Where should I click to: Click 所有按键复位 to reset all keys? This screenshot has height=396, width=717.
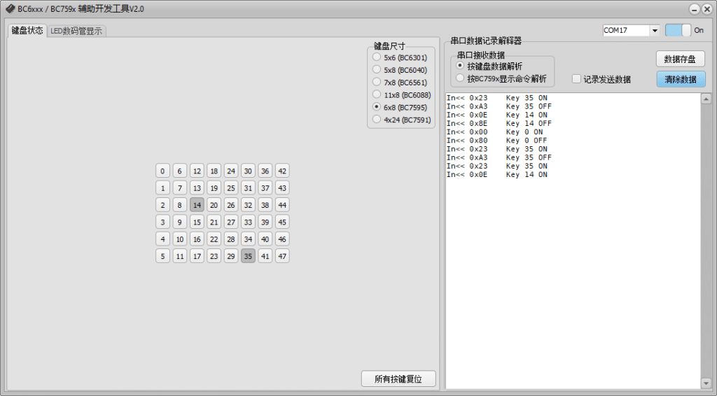coord(398,379)
